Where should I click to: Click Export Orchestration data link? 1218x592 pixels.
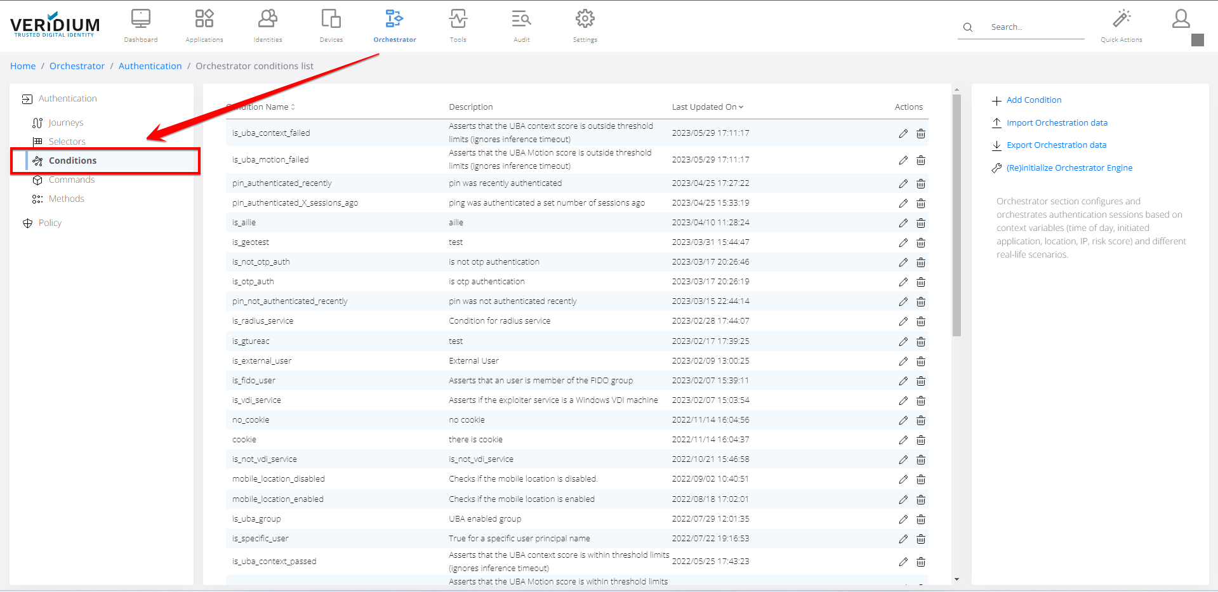(1056, 145)
